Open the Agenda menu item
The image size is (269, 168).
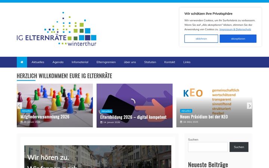pos(58,62)
